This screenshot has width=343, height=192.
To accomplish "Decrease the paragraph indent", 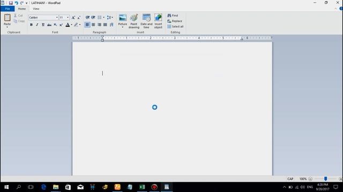I will coord(87,18).
